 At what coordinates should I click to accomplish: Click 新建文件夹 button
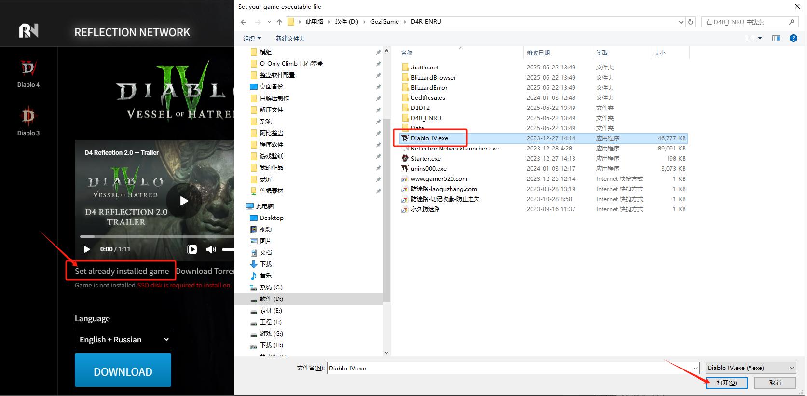coord(290,38)
